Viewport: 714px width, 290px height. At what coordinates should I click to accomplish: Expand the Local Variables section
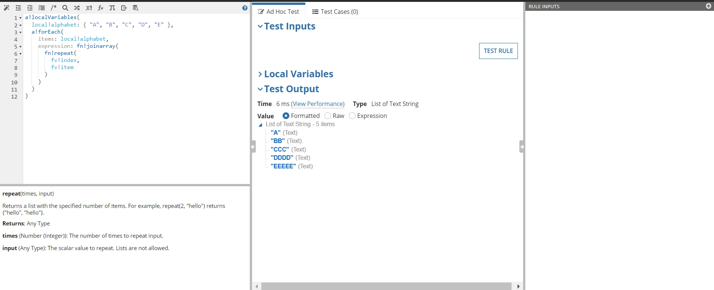(x=260, y=74)
